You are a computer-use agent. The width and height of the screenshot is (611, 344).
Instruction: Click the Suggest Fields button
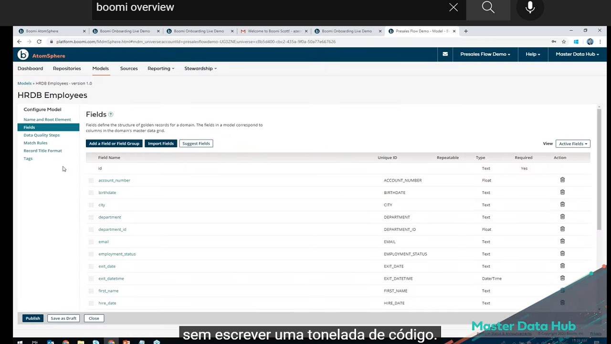[196, 143]
